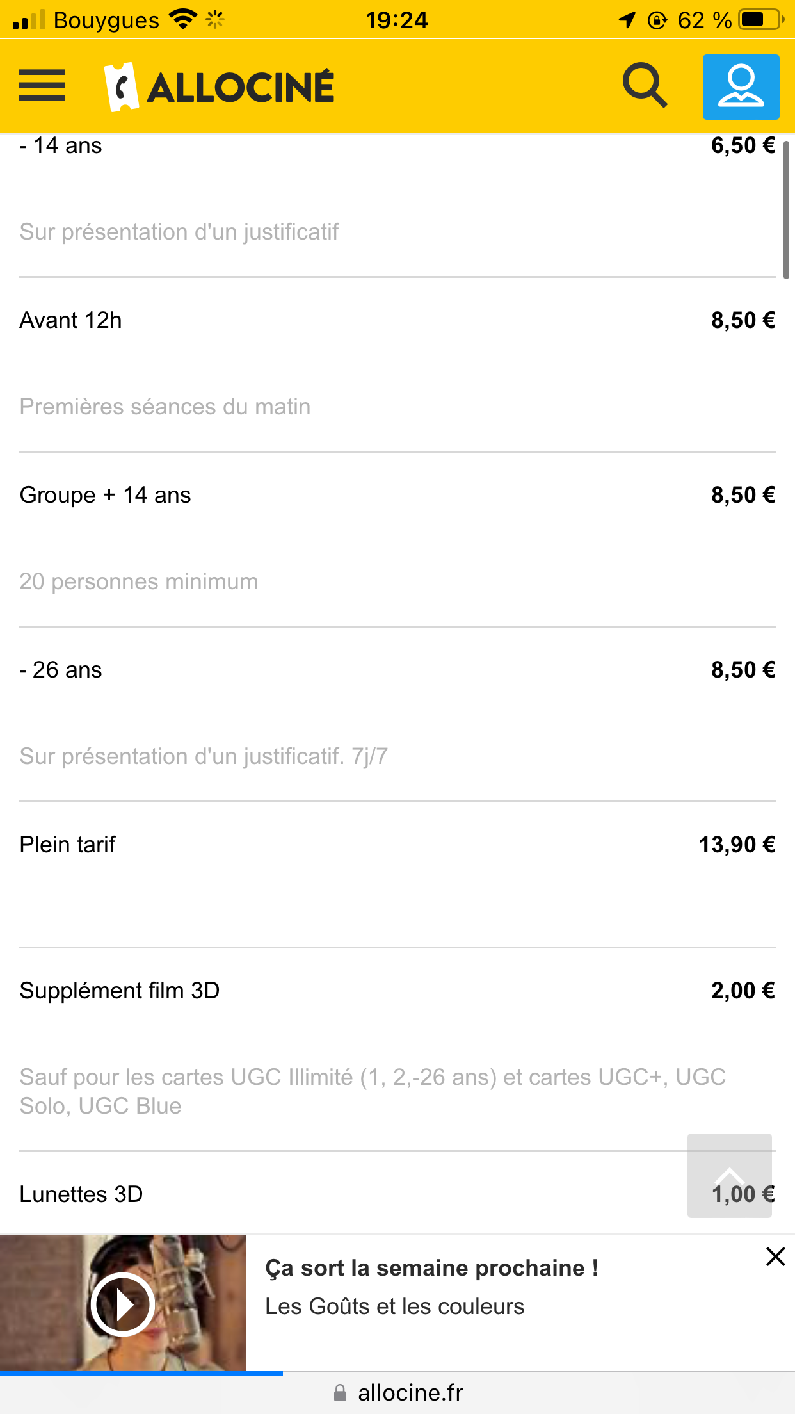Play the trailer video preview
The image size is (795, 1414).
pos(122,1304)
